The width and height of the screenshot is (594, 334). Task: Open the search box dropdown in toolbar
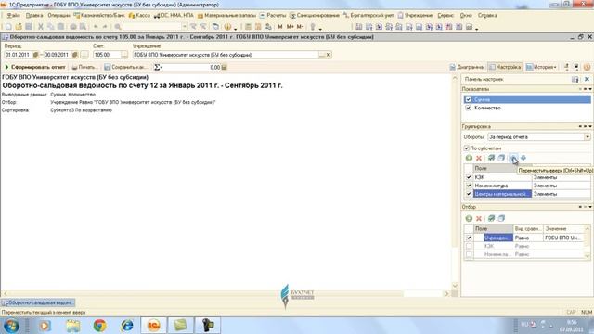185,27
